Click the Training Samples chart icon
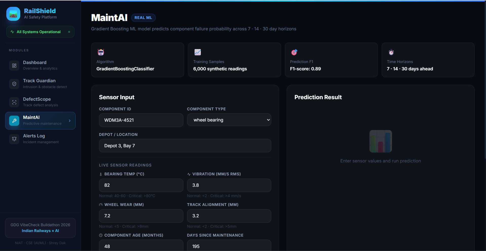Image resolution: width=486 pixels, height=251 pixels. point(198,52)
